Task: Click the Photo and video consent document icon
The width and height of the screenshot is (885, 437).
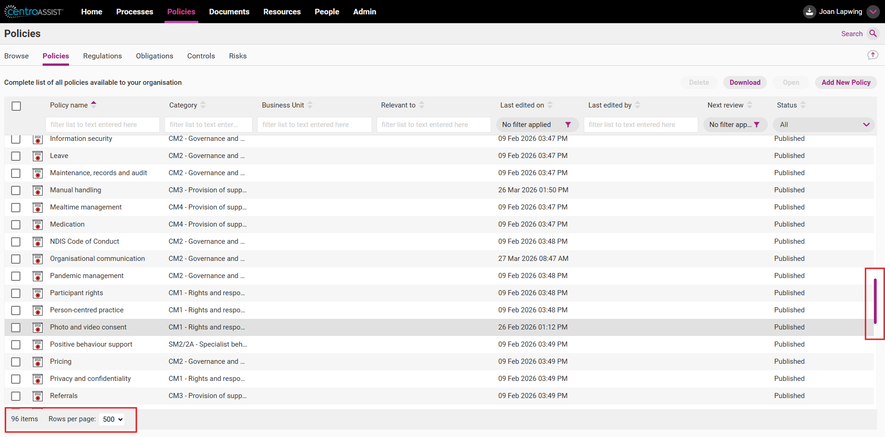Action: [x=38, y=328]
